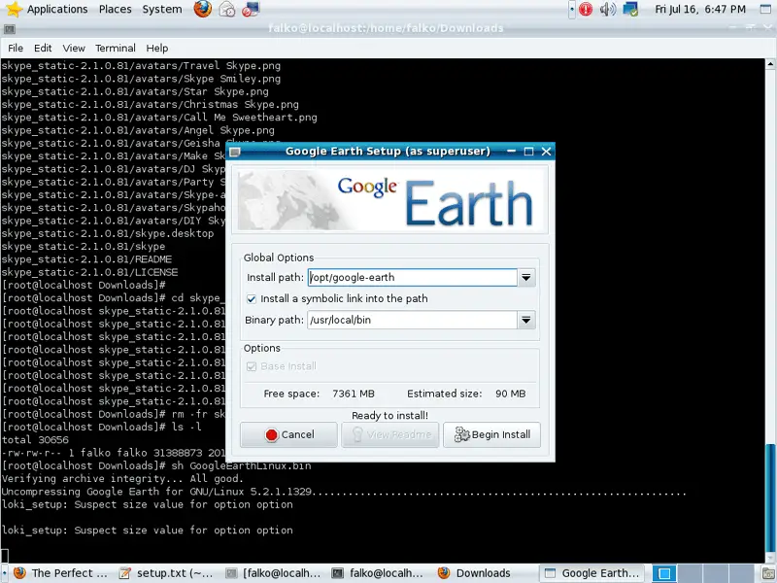This screenshot has height=583, width=777.
Task: Open the launcher icon right of the mail icon
Action: (251, 9)
